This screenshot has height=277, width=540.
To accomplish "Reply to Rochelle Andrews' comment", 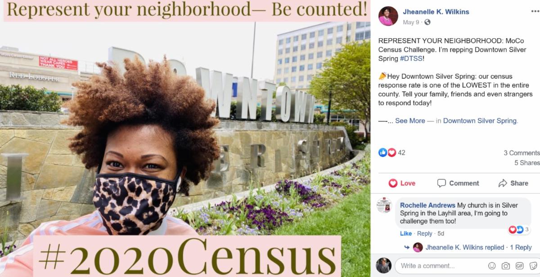I will (424, 233).
